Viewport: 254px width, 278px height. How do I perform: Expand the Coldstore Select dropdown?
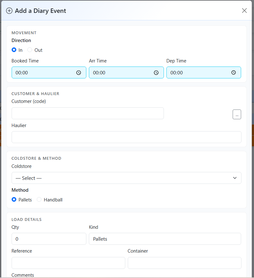tap(126, 178)
